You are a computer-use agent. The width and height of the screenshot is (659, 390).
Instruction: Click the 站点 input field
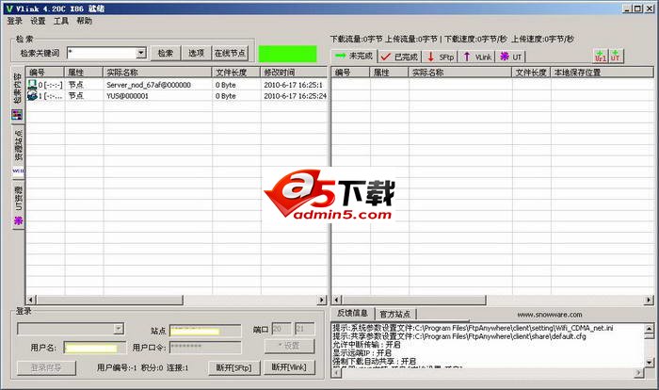(x=205, y=331)
